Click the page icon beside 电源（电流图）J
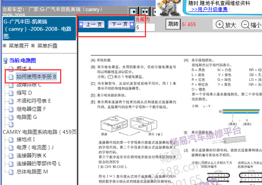The height and width of the screenshot is (185, 262). [11, 148]
